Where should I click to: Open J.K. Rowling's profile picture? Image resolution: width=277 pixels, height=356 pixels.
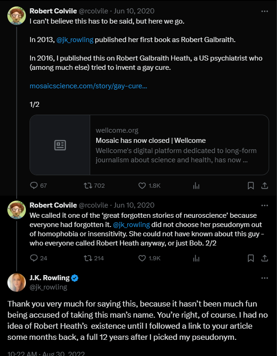[x=17, y=282]
